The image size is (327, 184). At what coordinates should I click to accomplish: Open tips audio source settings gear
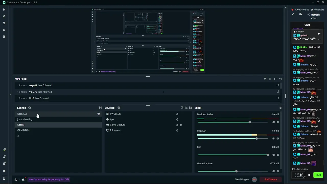tap(278, 155)
